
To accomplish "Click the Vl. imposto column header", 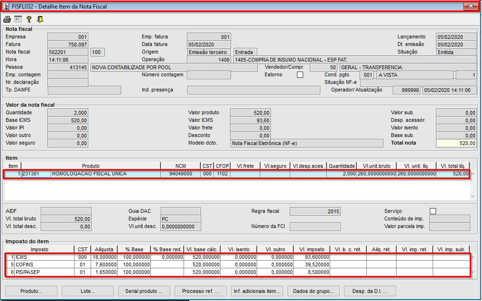I will [312, 249].
